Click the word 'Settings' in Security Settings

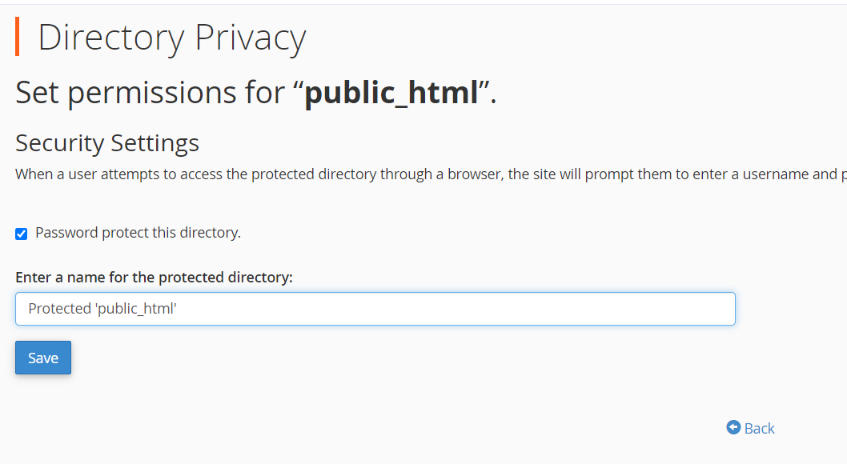155,143
